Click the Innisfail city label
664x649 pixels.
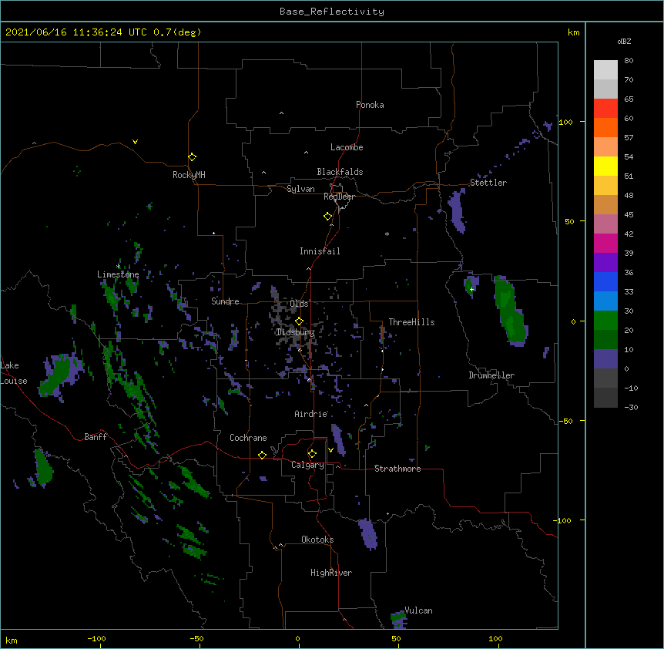pos(320,251)
